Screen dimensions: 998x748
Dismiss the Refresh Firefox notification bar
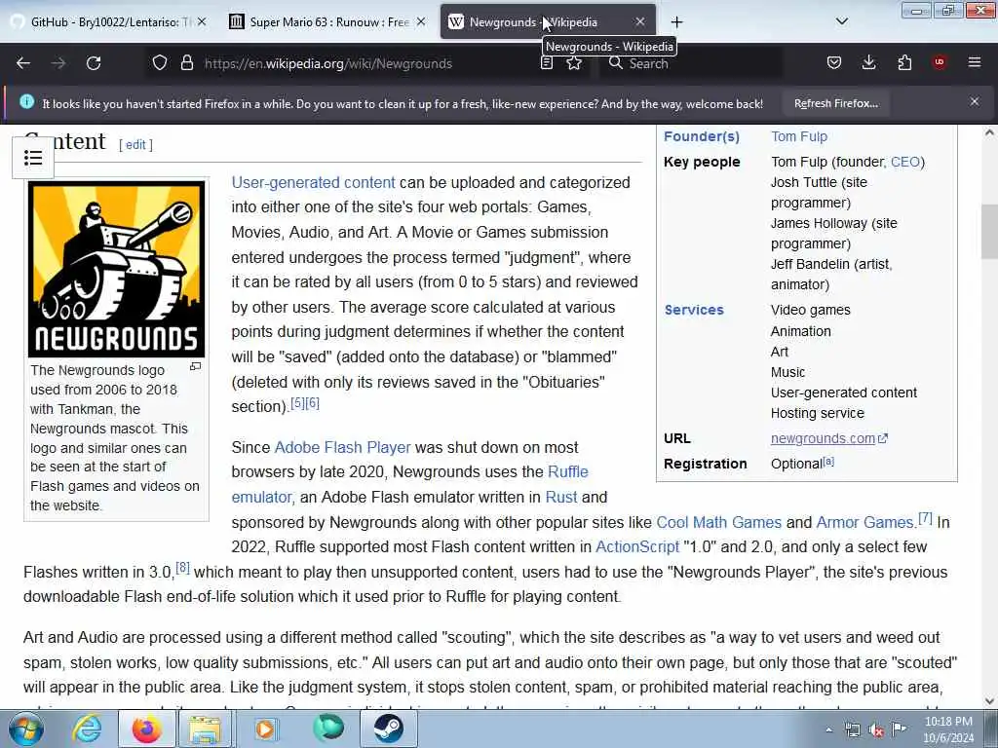point(975,101)
